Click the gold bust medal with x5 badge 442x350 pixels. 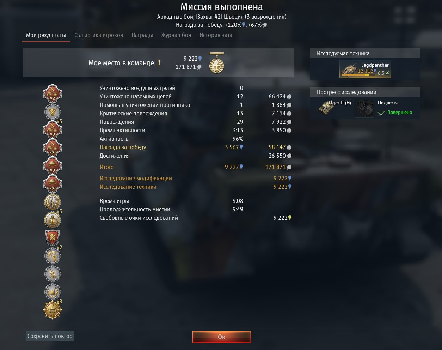tap(53, 219)
